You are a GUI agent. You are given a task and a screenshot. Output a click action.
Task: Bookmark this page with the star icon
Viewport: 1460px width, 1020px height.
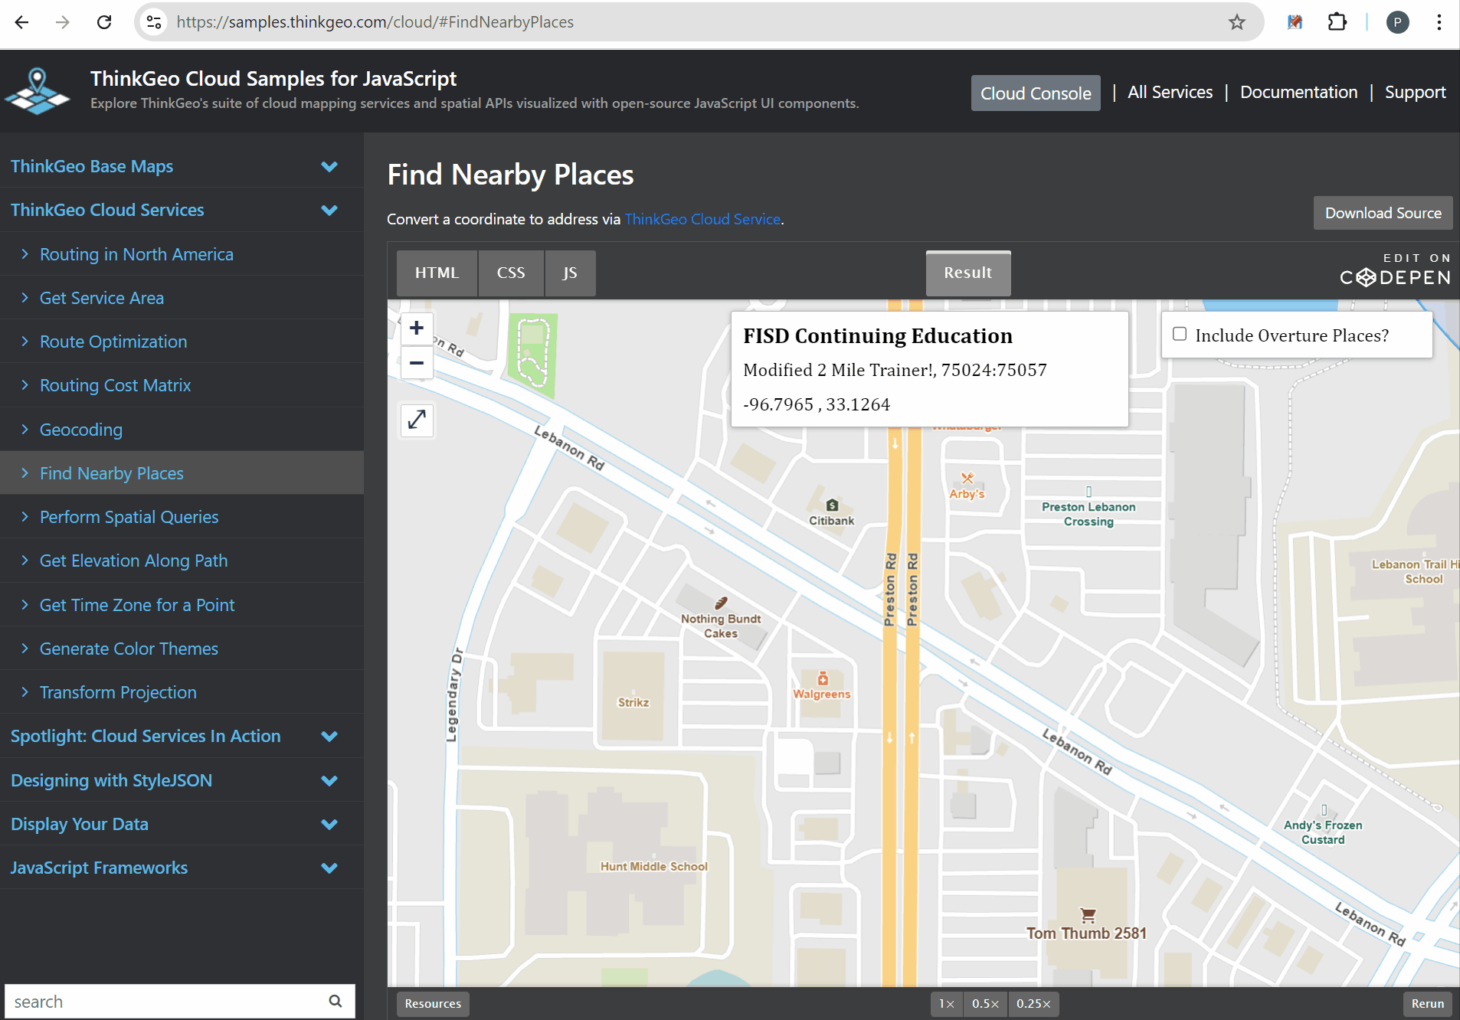(x=1236, y=22)
